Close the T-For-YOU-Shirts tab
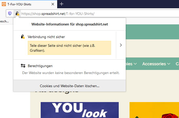Screen dimensions: 179x118 (53, 4)
